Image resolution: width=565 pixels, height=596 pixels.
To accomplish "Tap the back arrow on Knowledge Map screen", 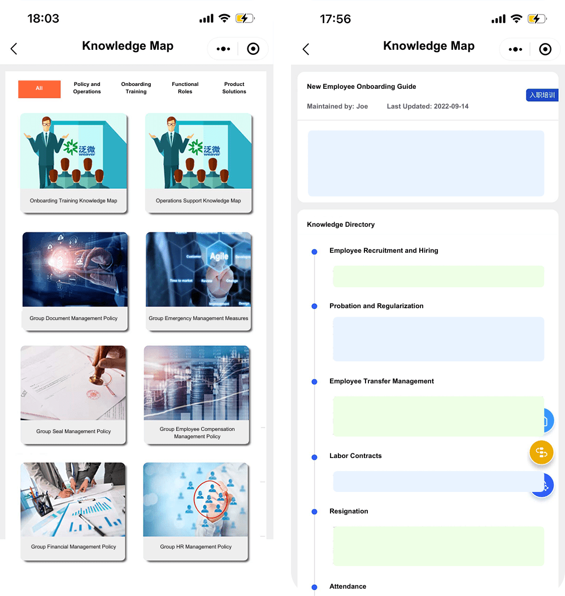I will pos(14,49).
